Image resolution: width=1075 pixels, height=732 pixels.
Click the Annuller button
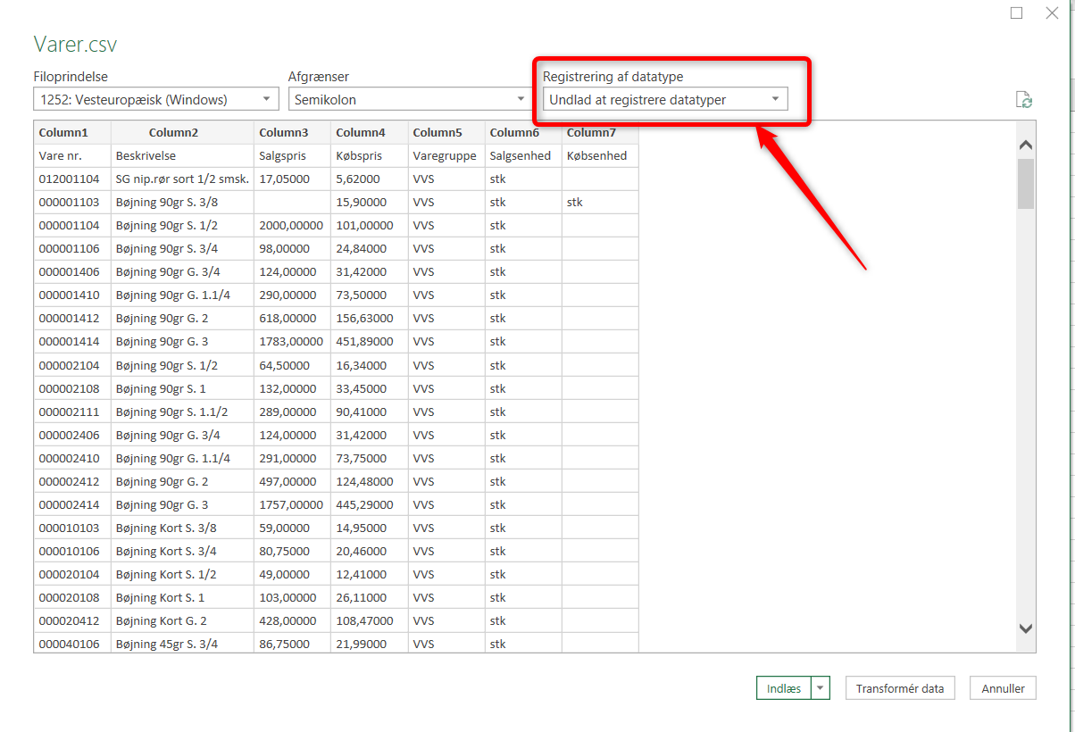click(1003, 687)
